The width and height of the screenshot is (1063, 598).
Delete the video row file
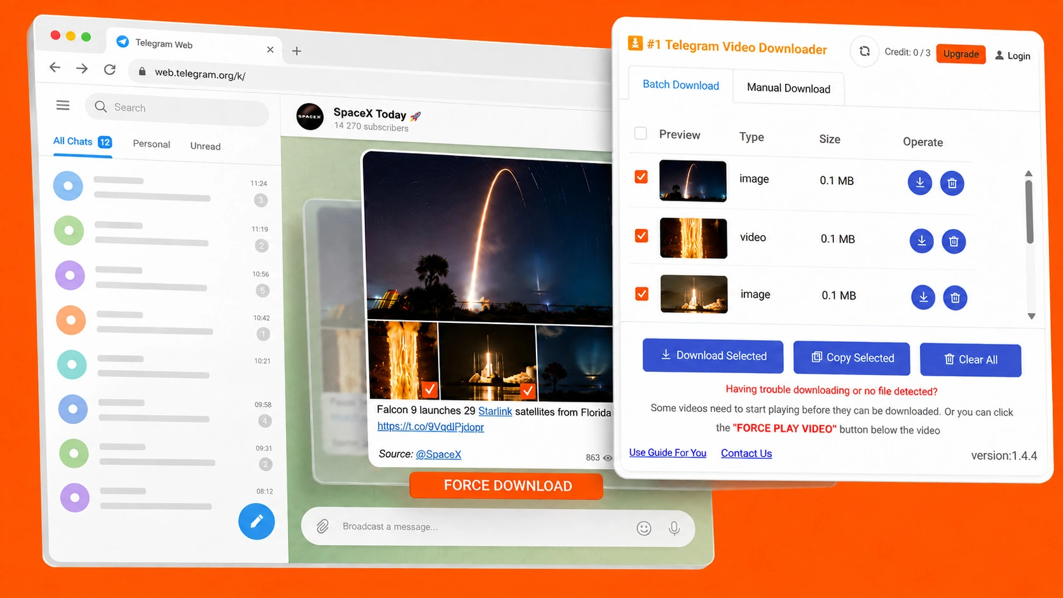[954, 241]
